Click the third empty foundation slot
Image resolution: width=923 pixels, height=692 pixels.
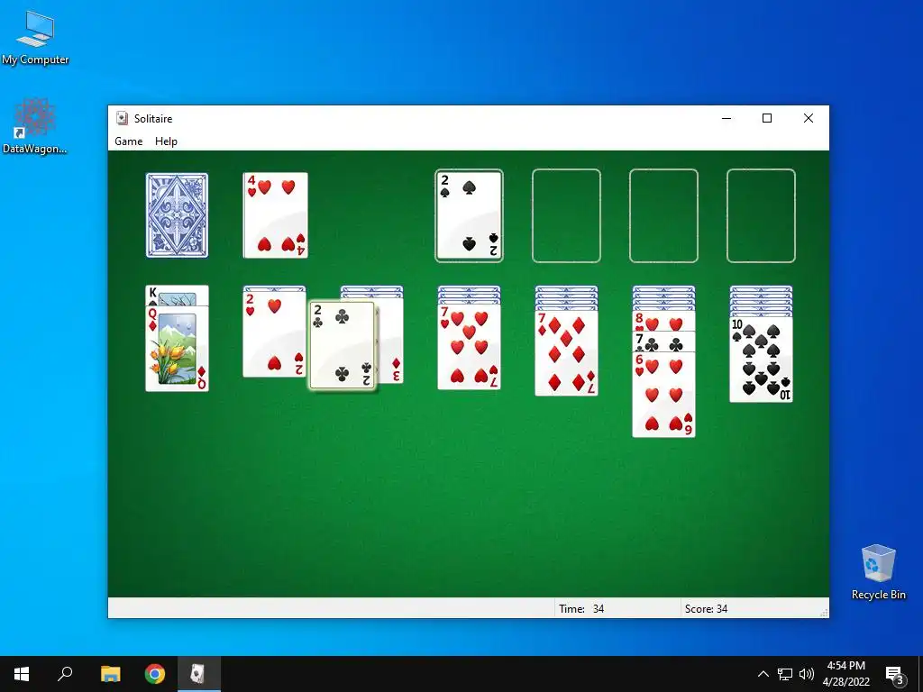click(663, 215)
